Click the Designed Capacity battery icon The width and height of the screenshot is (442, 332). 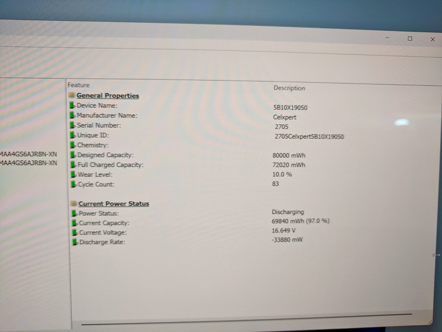pos(73,155)
